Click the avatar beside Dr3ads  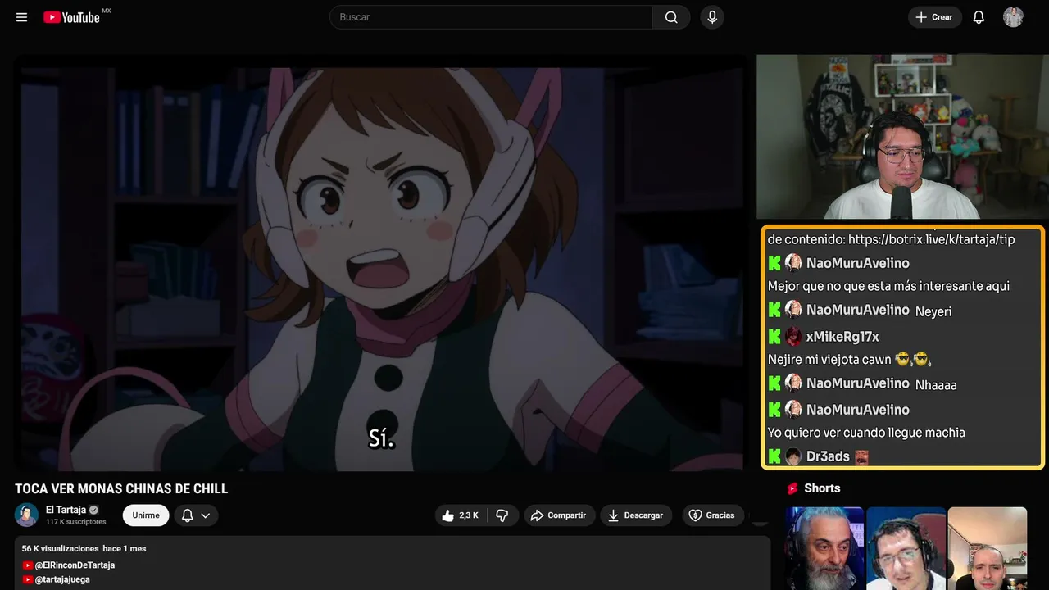pos(793,456)
